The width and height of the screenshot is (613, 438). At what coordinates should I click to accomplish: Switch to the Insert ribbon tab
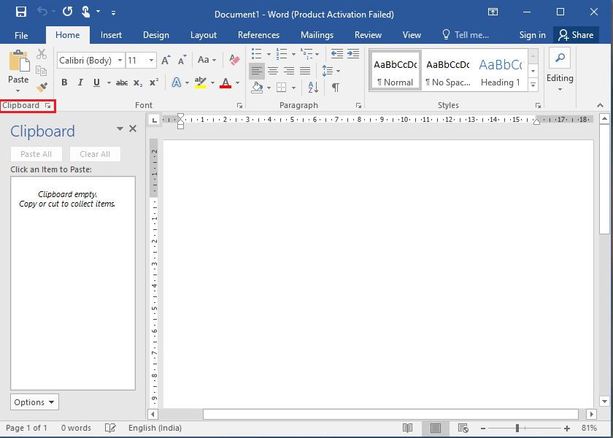pos(111,34)
